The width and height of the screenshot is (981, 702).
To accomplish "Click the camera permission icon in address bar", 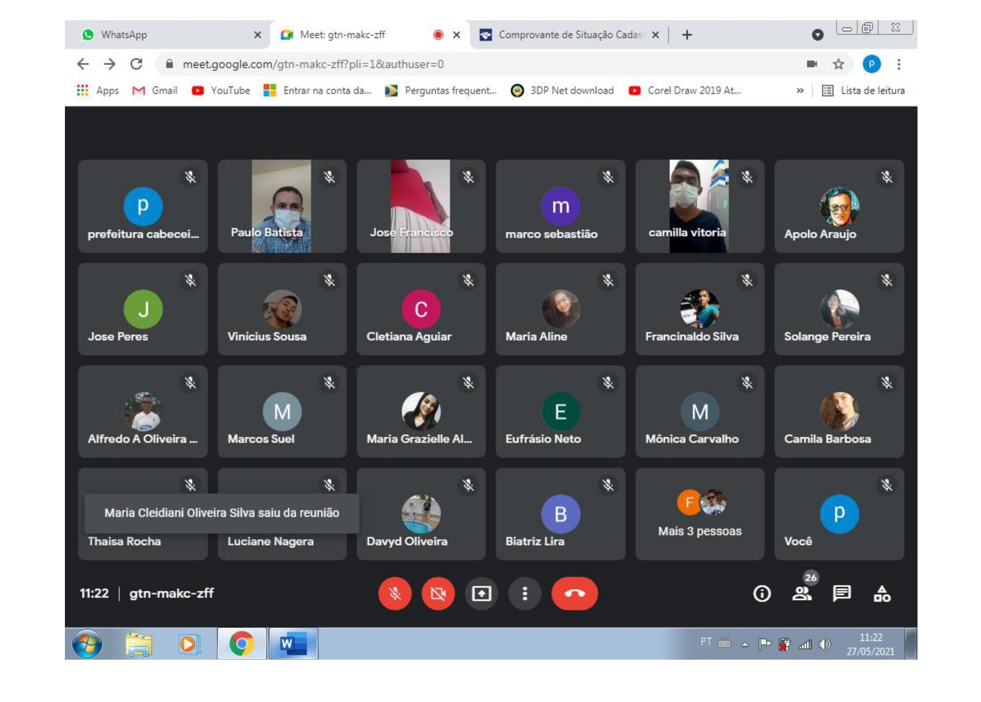I will 812,64.
